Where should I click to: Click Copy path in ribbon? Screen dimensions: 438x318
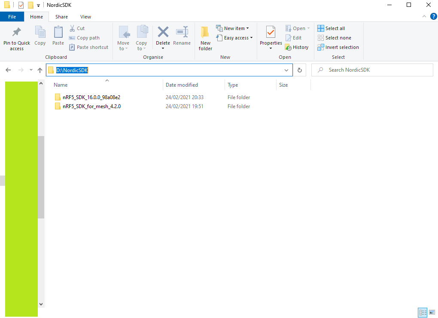coord(84,38)
